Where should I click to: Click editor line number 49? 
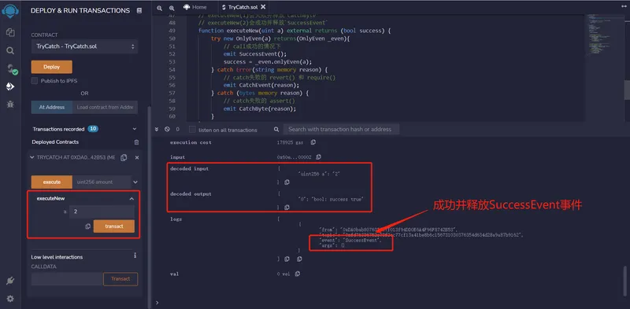(172, 31)
